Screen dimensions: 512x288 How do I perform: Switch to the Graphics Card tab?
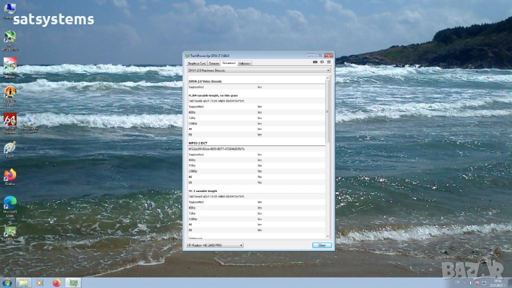pyautogui.click(x=196, y=63)
